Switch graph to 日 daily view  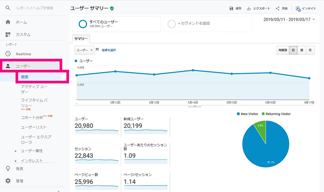293,50
